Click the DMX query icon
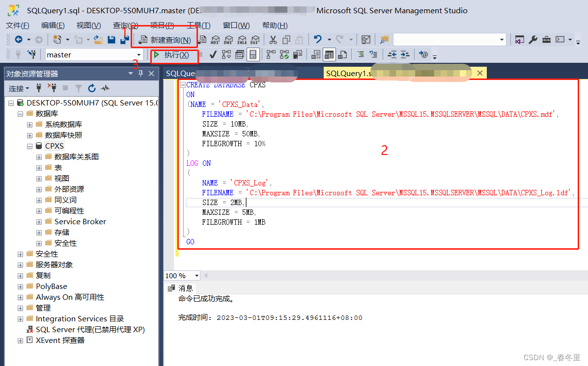Viewport: 588px width, 366px height. click(x=228, y=40)
